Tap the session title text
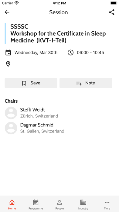This screenshot has height=212, width=119. pyautogui.click(x=58, y=34)
